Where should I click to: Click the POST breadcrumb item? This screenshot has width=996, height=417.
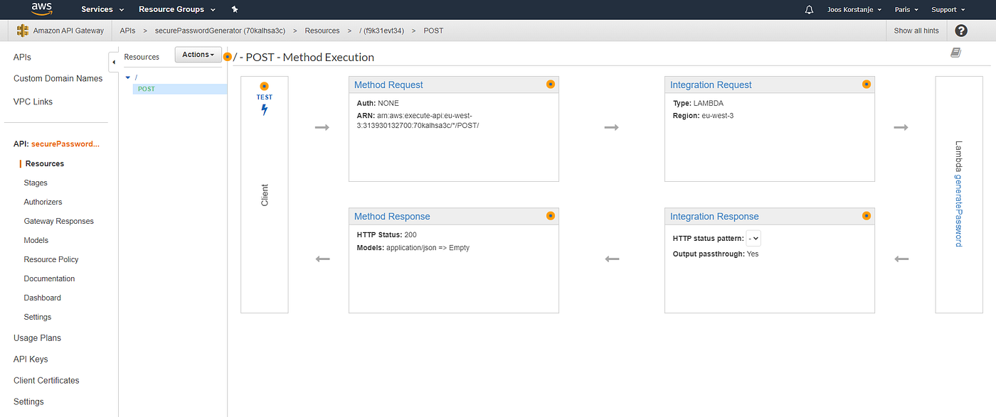(x=433, y=31)
